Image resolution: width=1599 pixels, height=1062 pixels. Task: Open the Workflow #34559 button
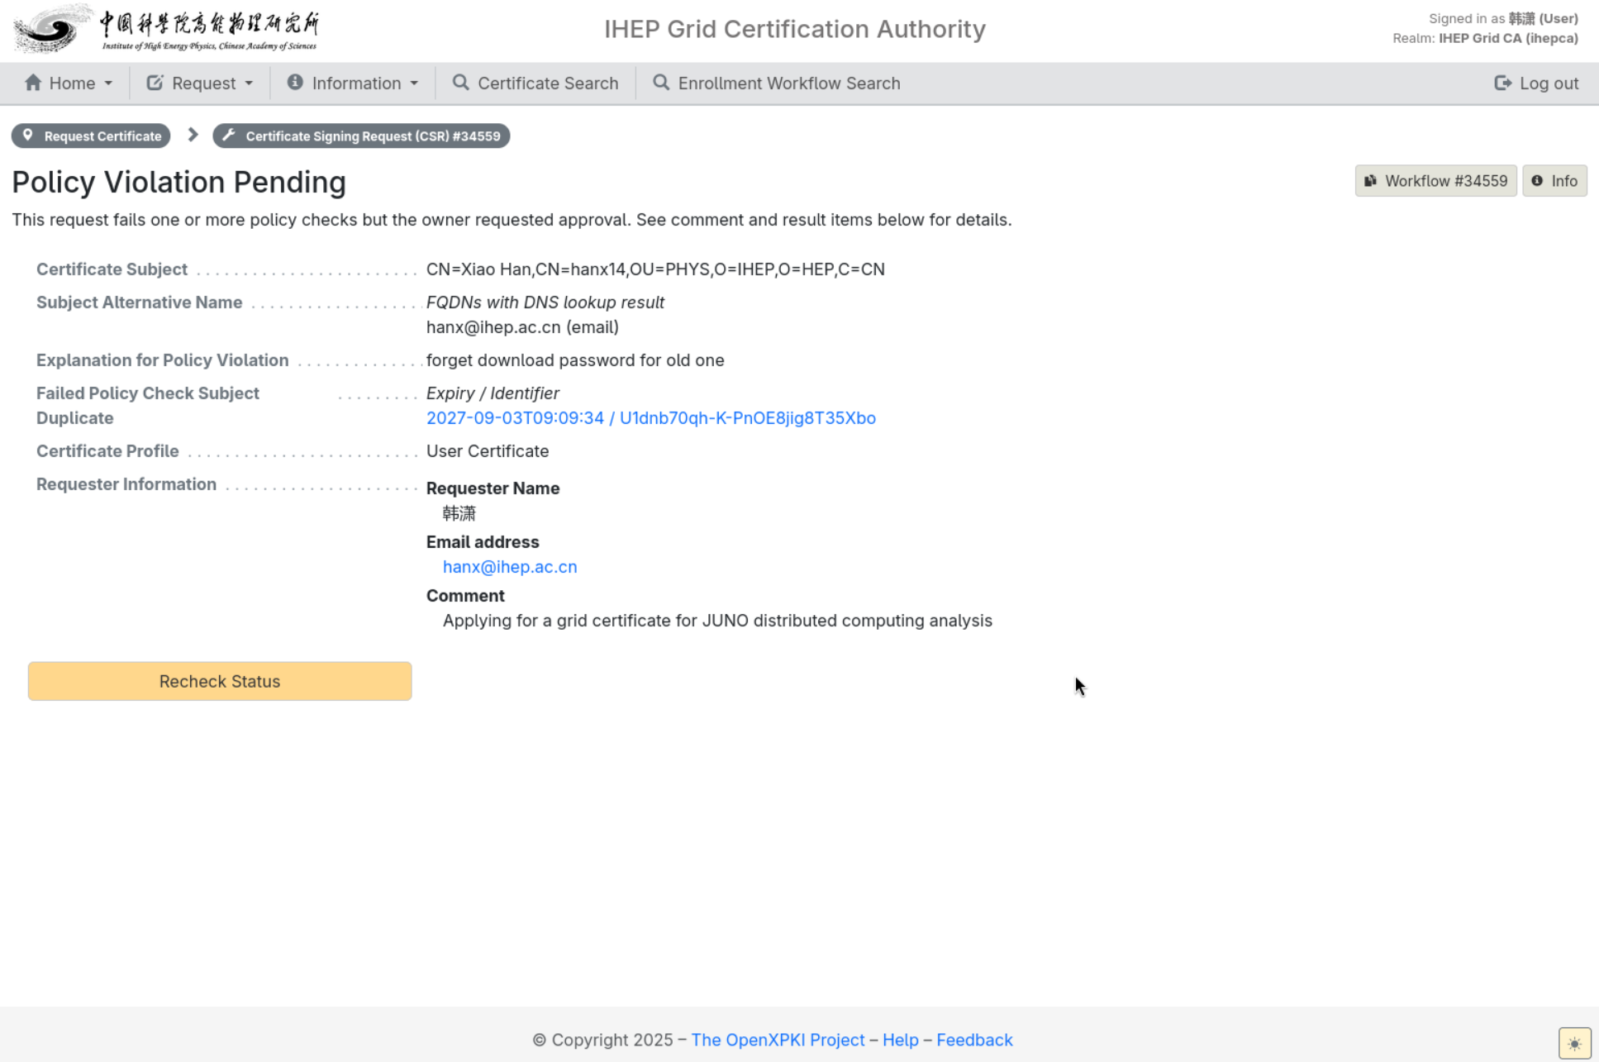click(1436, 181)
